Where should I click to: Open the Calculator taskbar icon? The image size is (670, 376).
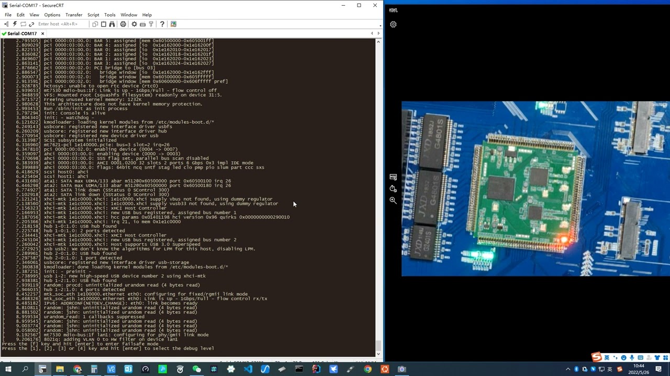tap(94, 369)
